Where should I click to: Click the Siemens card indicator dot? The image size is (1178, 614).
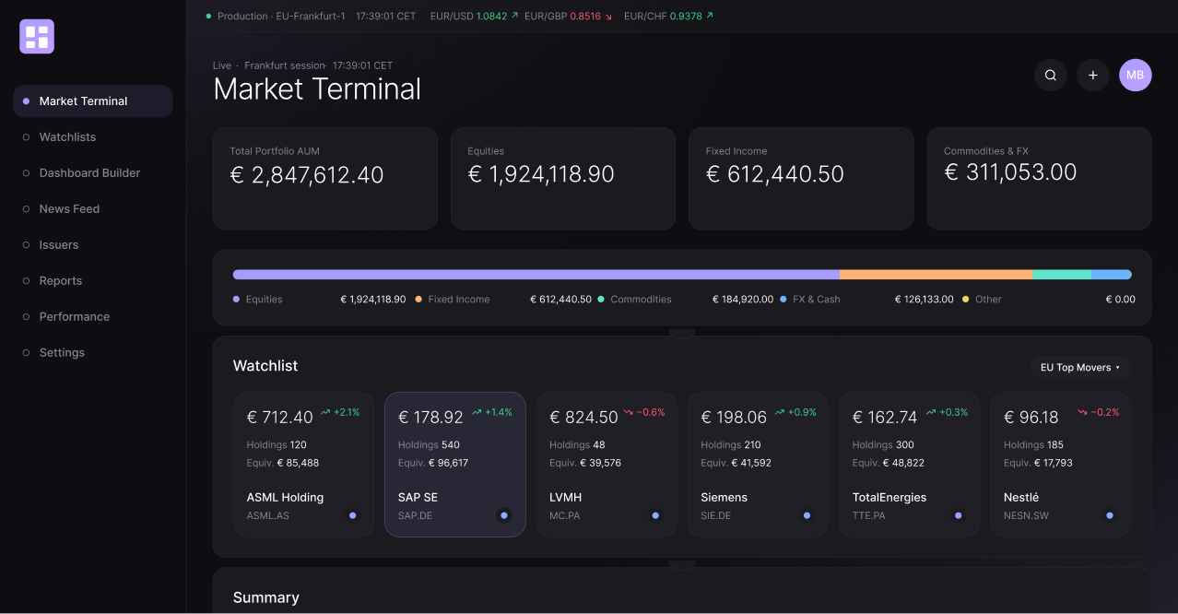807,515
